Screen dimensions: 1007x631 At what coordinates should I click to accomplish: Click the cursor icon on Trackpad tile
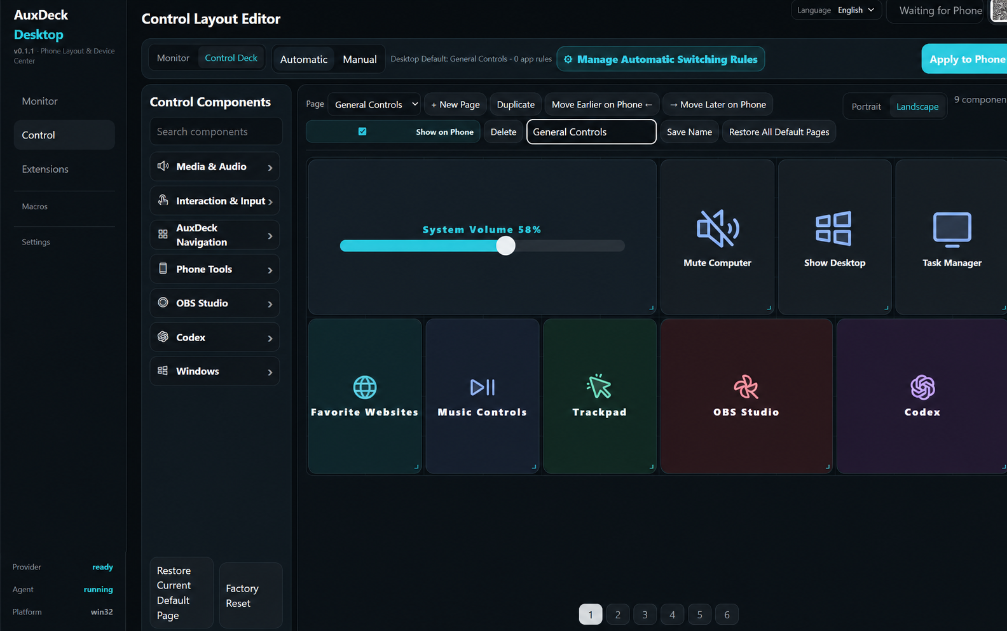(599, 386)
